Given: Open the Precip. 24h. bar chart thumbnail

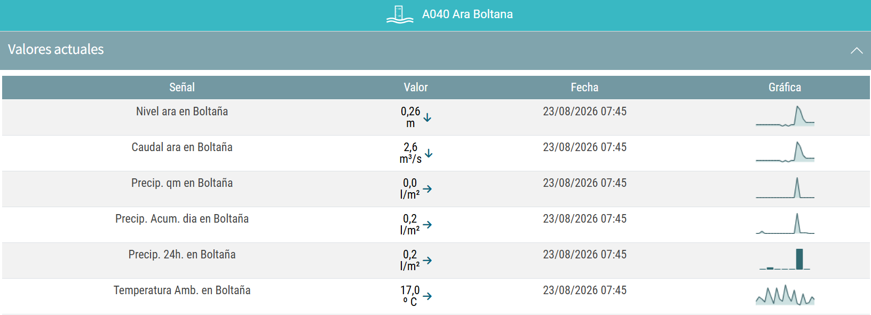Looking at the screenshot, I should coord(785,259).
